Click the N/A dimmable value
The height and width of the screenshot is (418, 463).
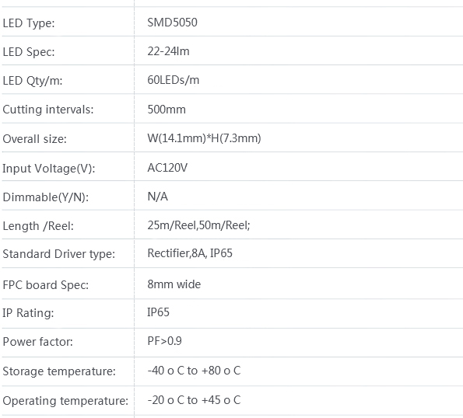158,197
